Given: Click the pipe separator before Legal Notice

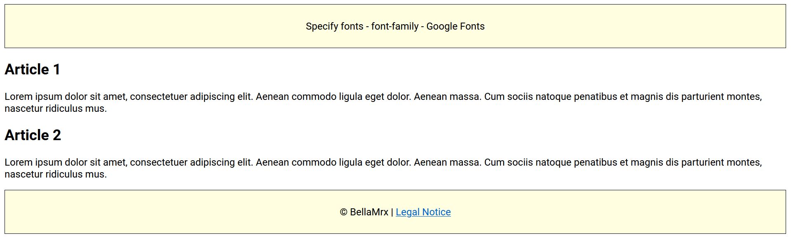Looking at the screenshot, I should pos(392,212).
